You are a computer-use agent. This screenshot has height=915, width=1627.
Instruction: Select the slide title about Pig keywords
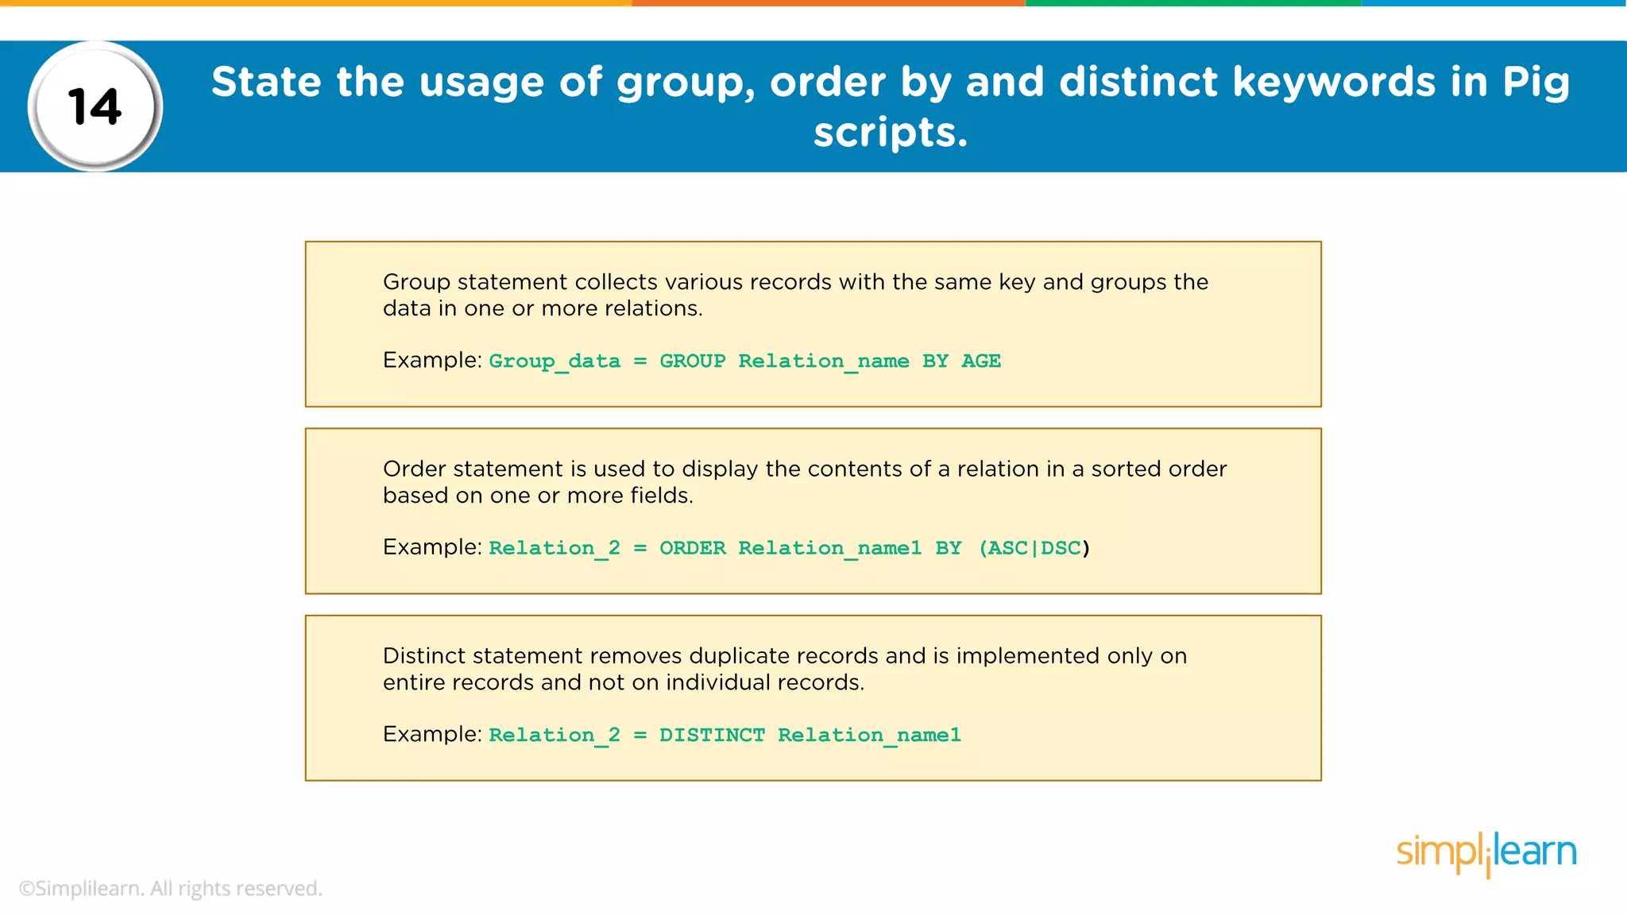point(891,106)
